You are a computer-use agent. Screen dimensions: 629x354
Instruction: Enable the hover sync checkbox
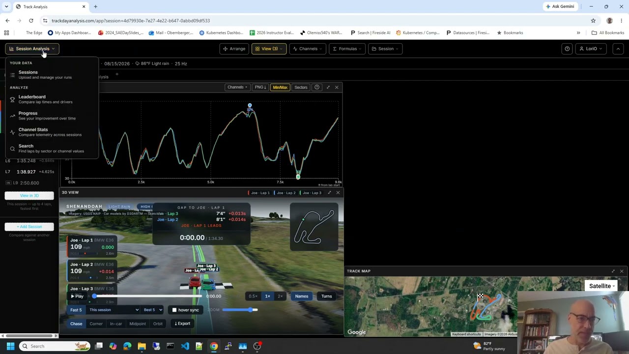174,310
